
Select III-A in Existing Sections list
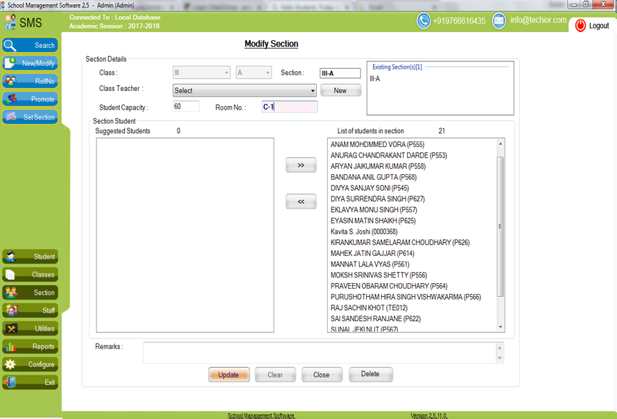pos(375,79)
